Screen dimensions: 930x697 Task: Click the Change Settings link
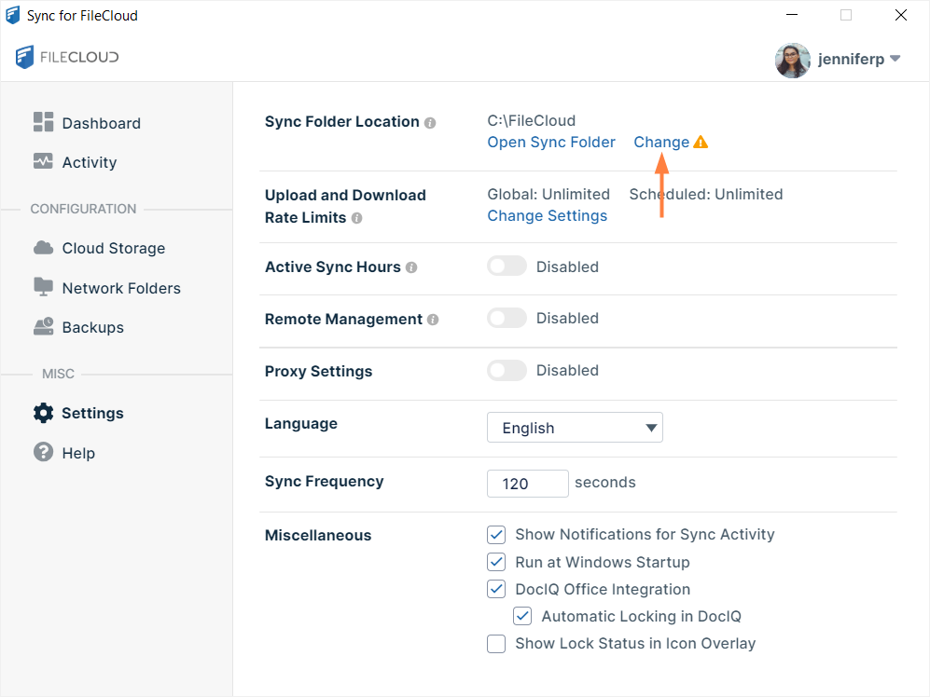tap(547, 216)
